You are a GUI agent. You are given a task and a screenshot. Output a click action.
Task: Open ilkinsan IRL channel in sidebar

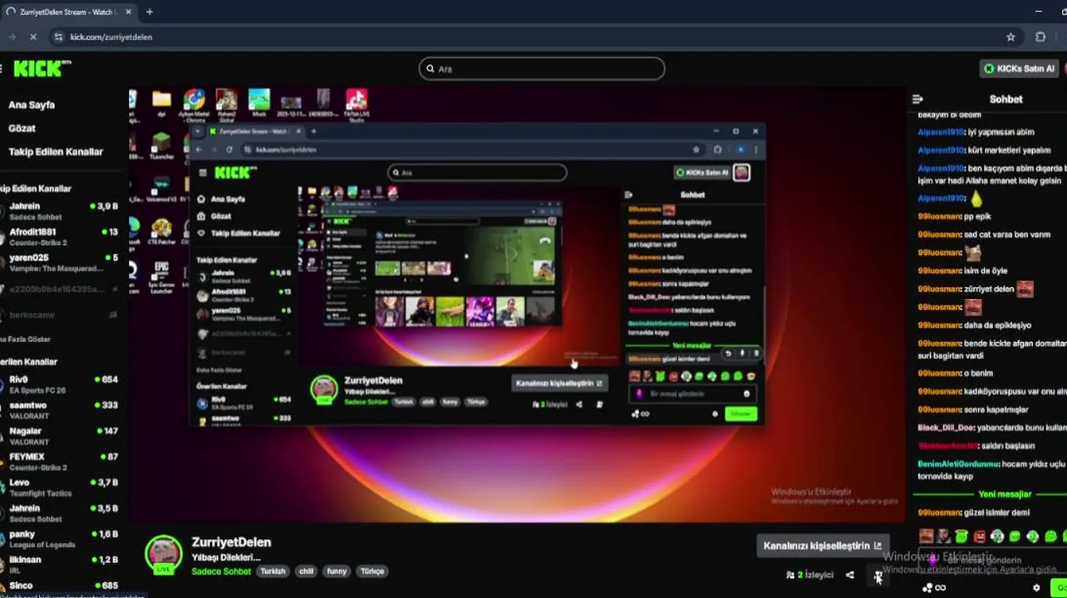pos(60,565)
